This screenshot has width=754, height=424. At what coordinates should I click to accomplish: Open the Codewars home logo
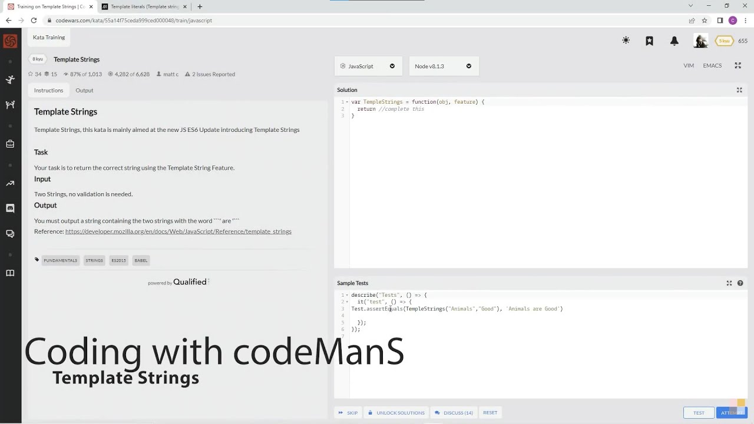click(x=10, y=41)
